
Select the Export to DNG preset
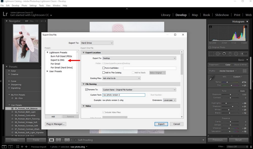(57, 60)
